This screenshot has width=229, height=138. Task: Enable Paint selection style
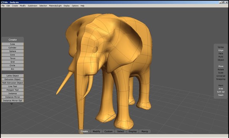click(x=221, y=85)
